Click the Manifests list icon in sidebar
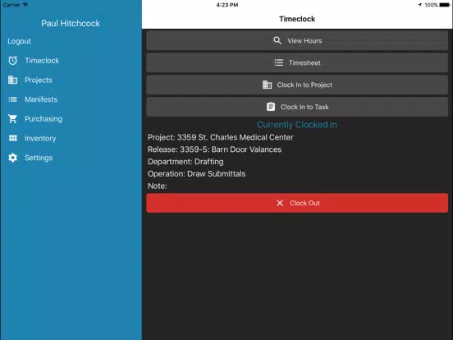Viewport: 453px width, 340px height. click(12, 99)
